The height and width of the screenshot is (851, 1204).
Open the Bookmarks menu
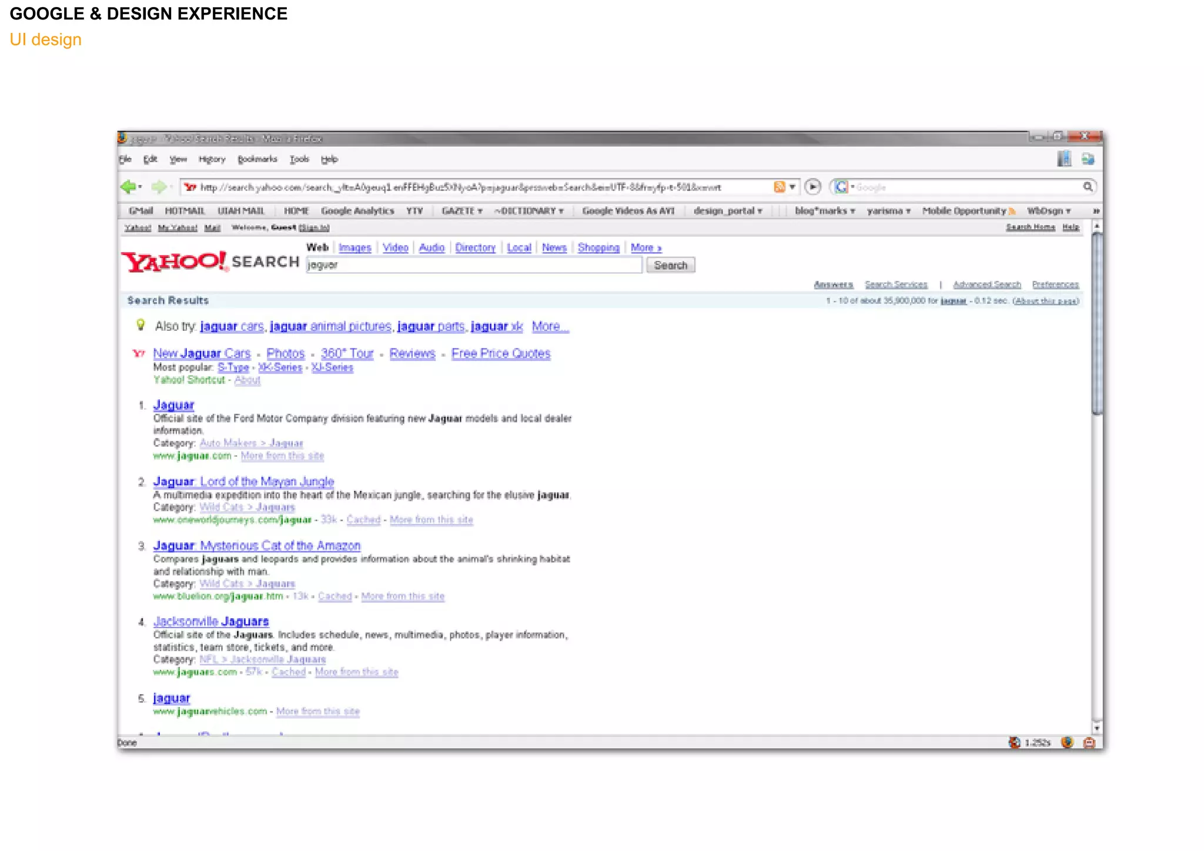tap(257, 159)
